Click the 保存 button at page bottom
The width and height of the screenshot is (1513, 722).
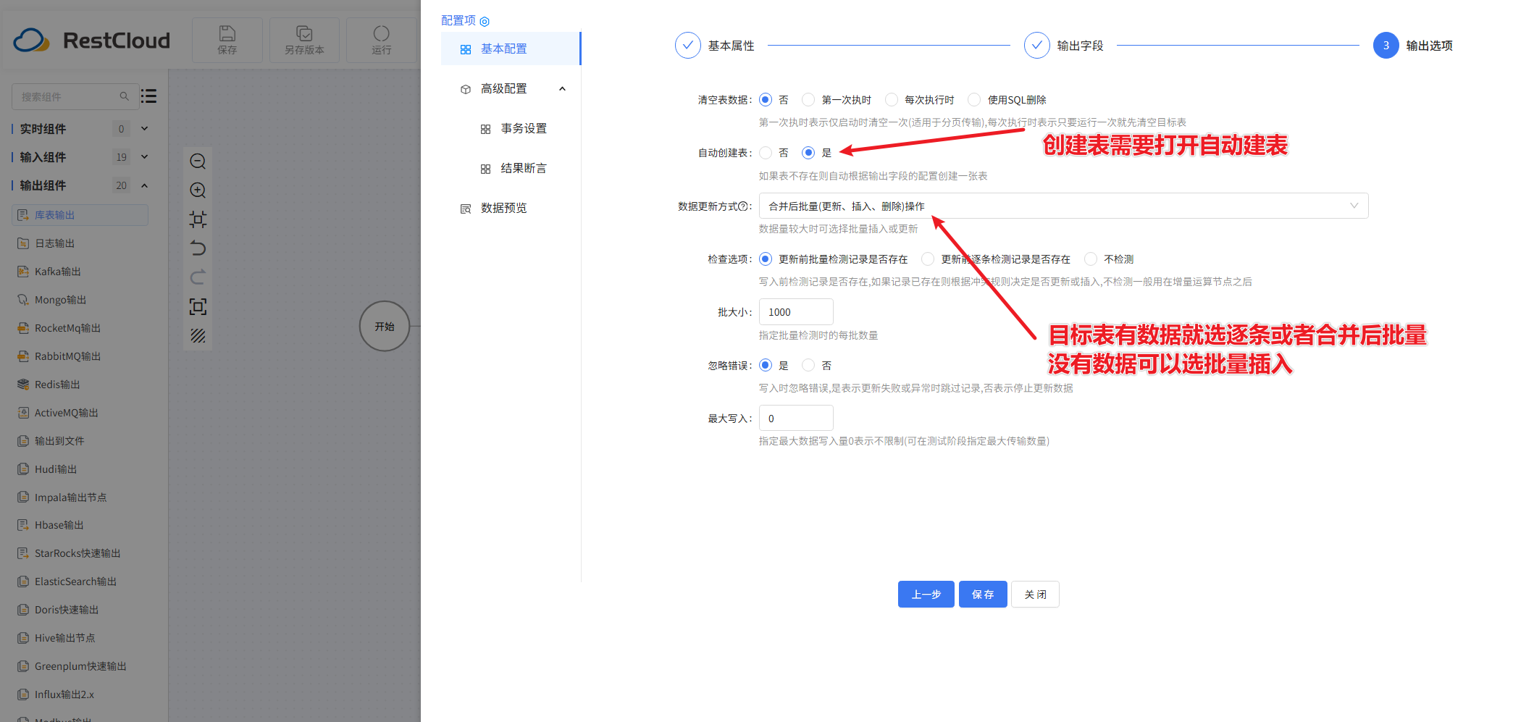[x=983, y=594]
